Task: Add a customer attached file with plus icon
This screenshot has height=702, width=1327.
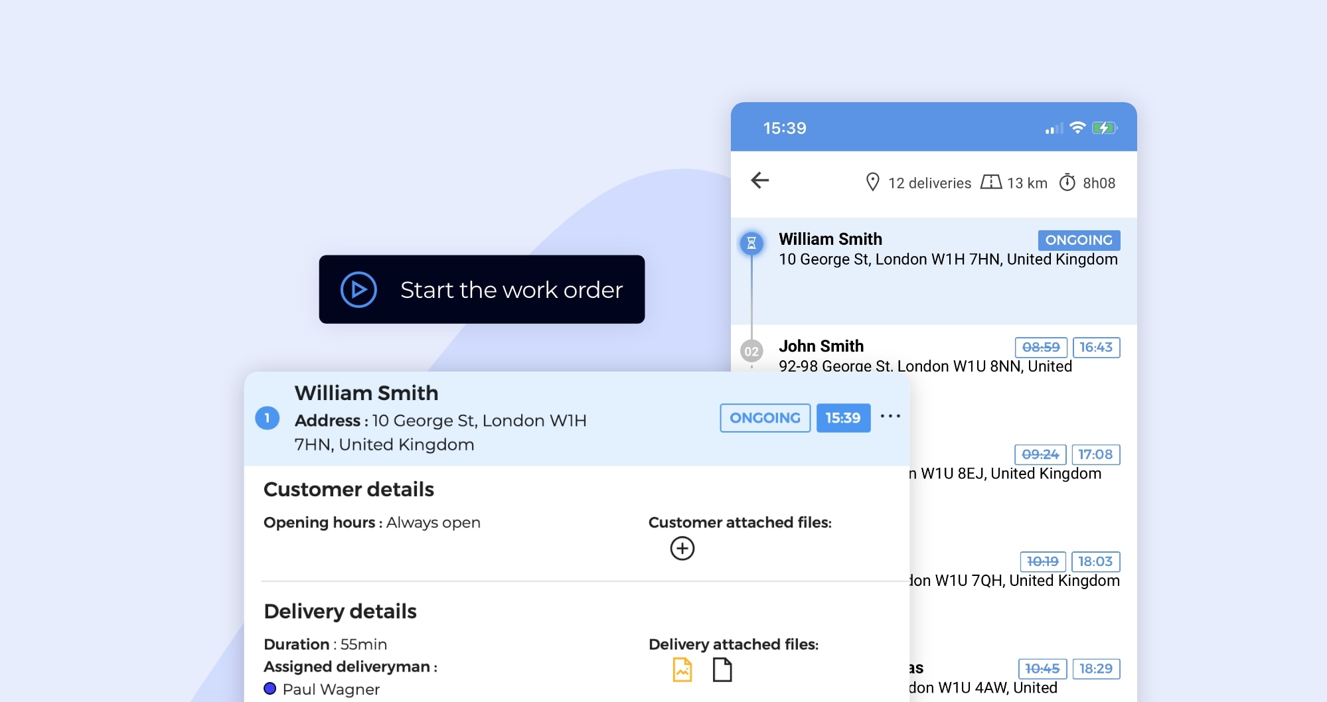Action: pyautogui.click(x=682, y=549)
